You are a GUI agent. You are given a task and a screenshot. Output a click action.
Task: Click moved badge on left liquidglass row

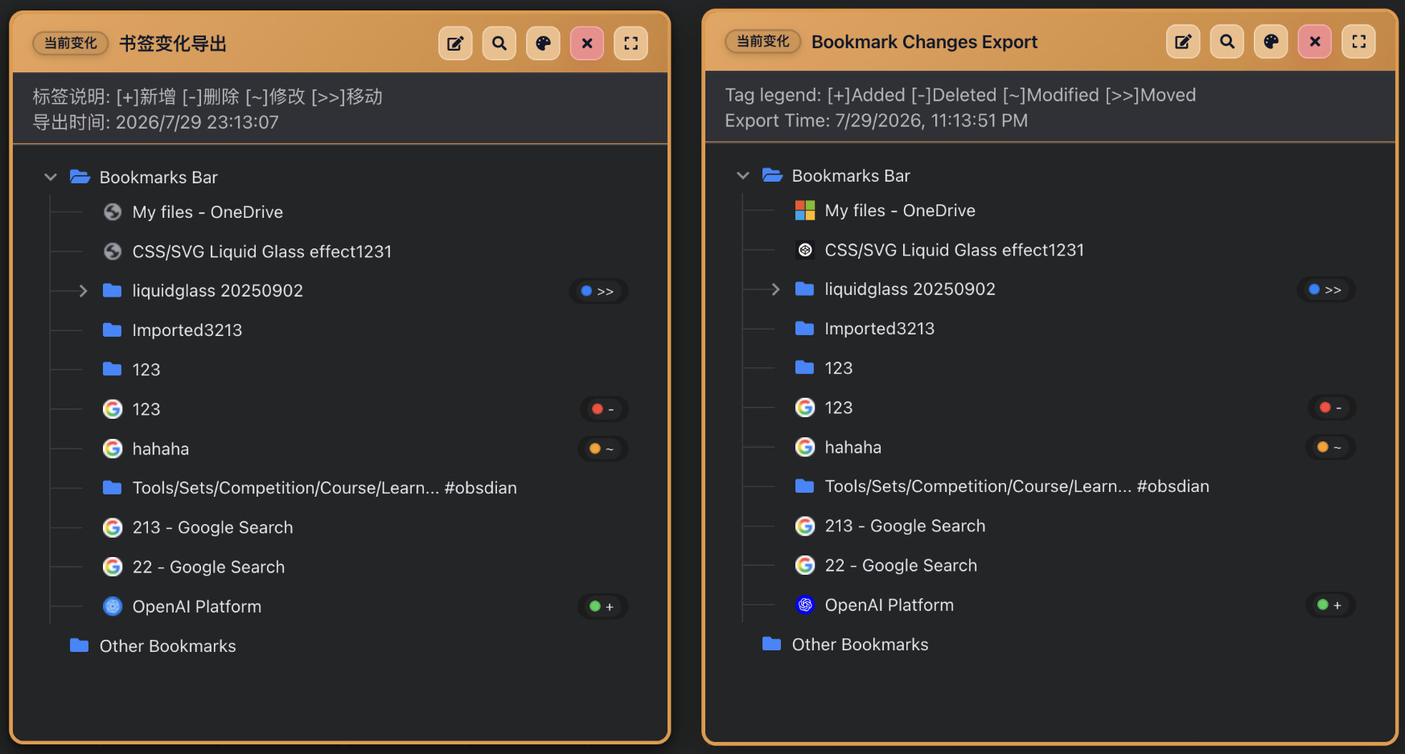(598, 291)
